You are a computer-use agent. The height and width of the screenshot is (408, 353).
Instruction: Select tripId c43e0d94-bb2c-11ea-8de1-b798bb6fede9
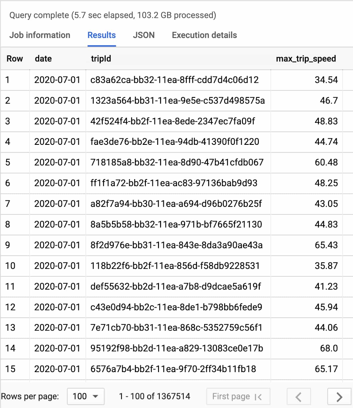(x=176, y=307)
